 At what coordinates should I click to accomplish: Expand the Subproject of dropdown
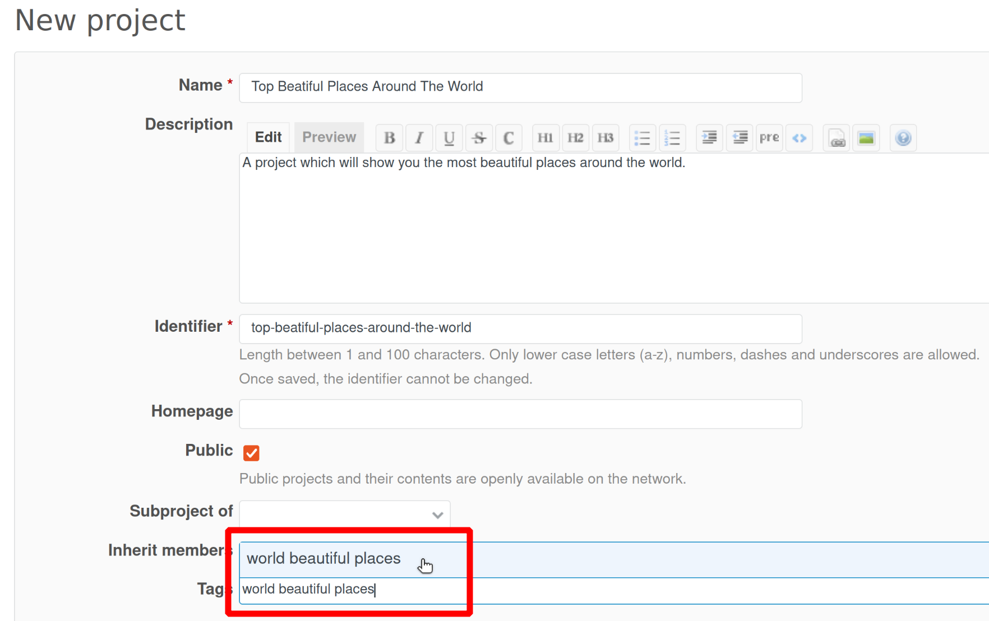tap(344, 515)
